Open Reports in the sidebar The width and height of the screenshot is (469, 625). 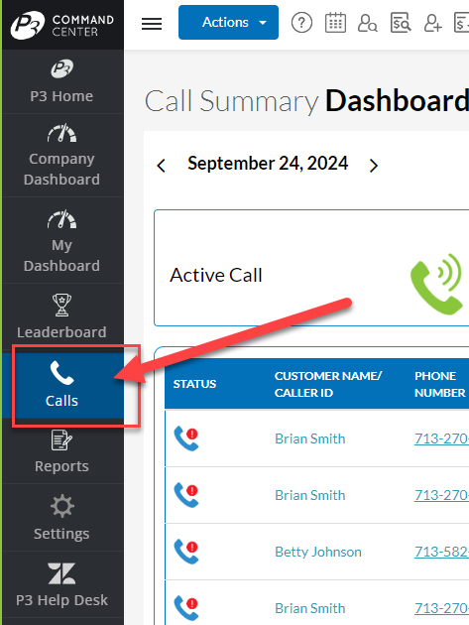point(62,452)
